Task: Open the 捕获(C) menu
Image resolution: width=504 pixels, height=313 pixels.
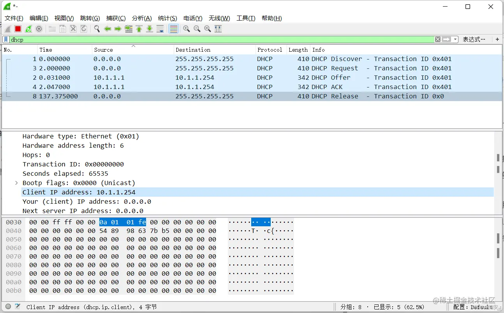Action: click(x=116, y=18)
